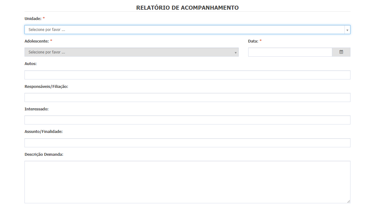Focus the Responsáveis/Filiação input box
Screen dimensions: 374x208
point(187,98)
